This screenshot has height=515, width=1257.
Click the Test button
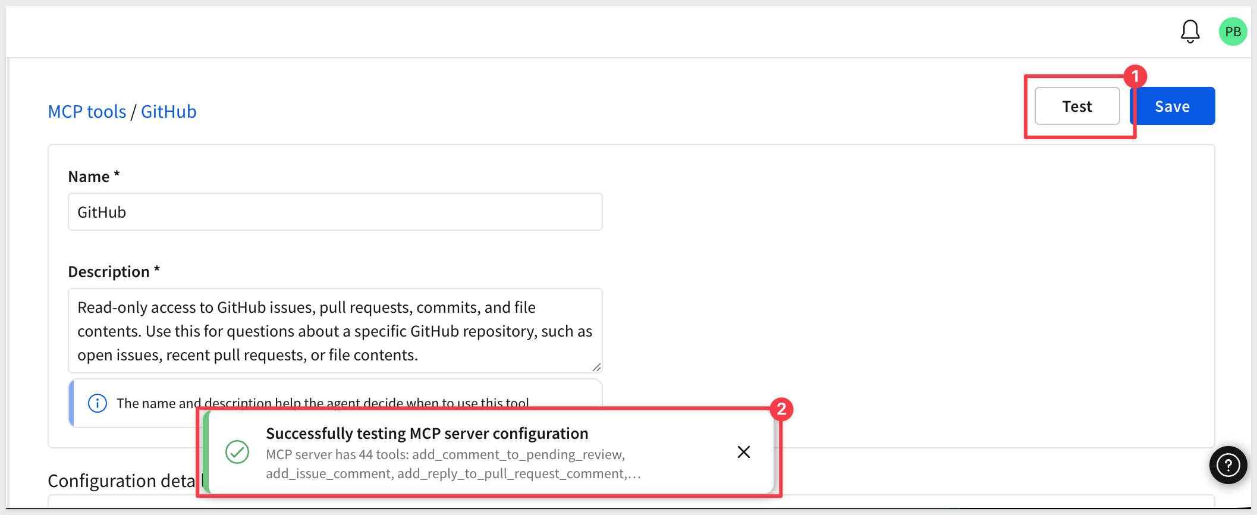point(1077,106)
